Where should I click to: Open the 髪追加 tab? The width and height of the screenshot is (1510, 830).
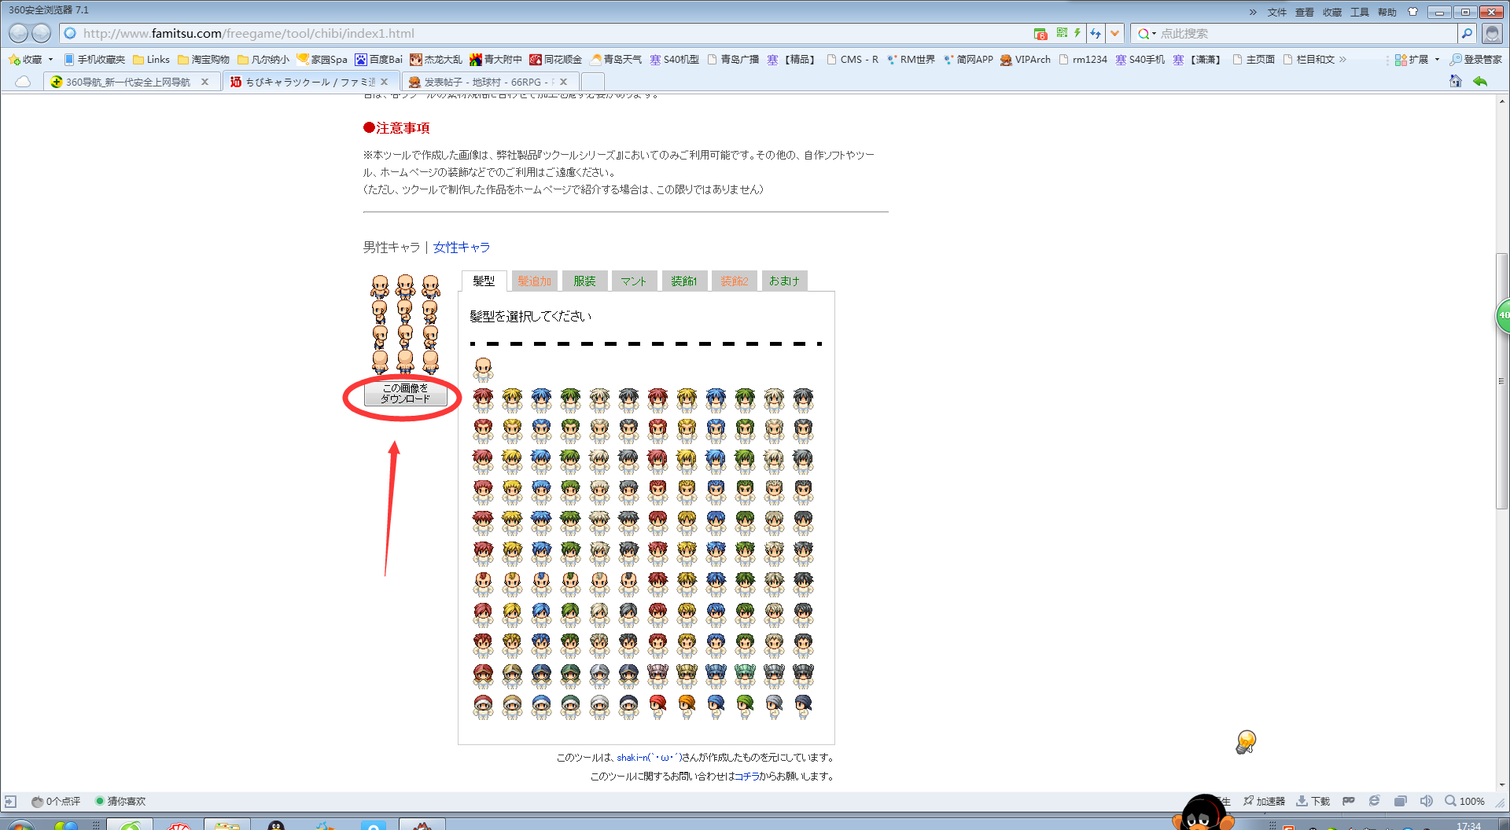534,281
